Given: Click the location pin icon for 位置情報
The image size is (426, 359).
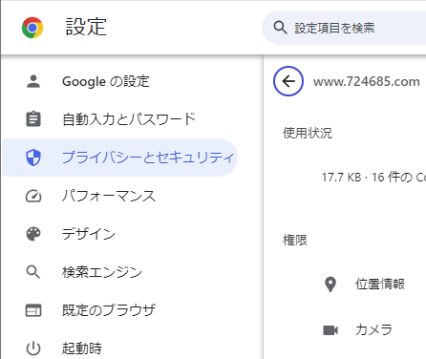Looking at the screenshot, I should coord(330,285).
